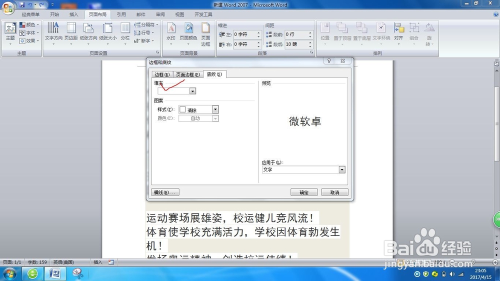Open Word from the Windows taskbar
Screen dimensions: 500x281
(55, 273)
